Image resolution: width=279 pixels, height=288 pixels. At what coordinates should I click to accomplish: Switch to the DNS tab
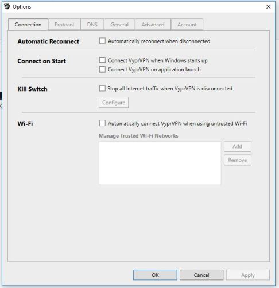click(x=92, y=25)
